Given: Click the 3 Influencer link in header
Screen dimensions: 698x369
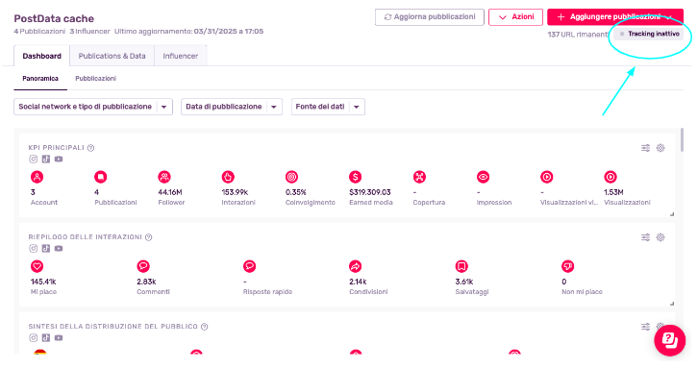Looking at the screenshot, I should tap(90, 32).
